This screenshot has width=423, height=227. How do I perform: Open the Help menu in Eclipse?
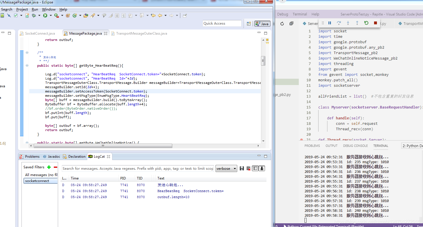pos(63,9)
